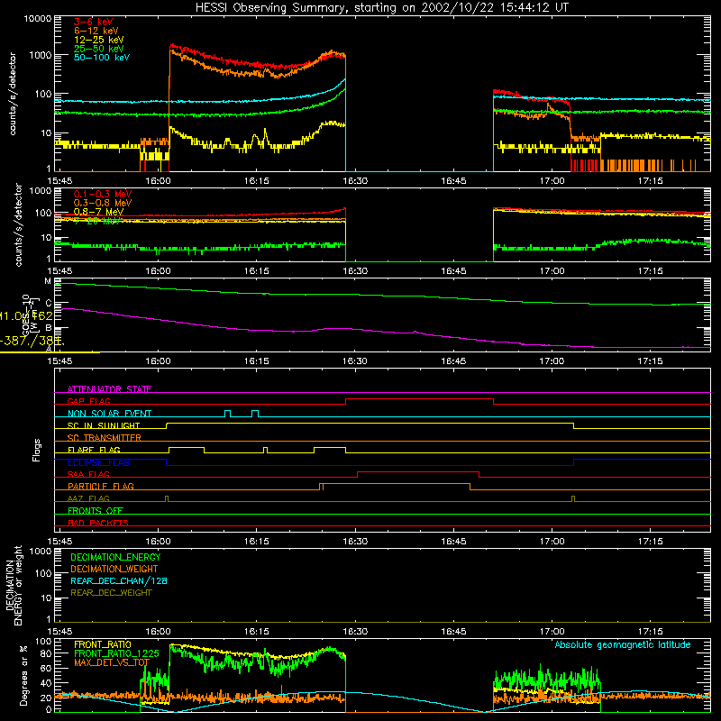The width and height of the screenshot is (721, 721).
Task: Select the PARTICLE_FLAG label
Action: tap(101, 487)
